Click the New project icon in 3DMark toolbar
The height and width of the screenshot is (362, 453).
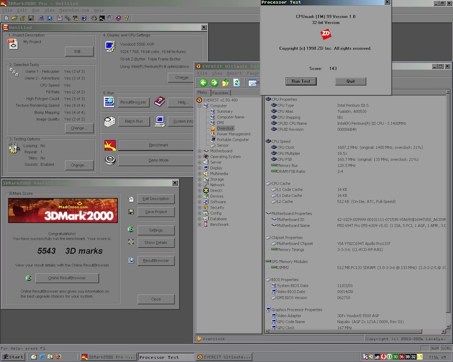click(x=6, y=18)
